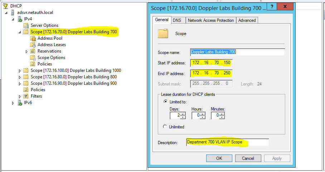
Task: Select Scope [172.16.70.0] Doppler Labs Building 700
Action: (x=74, y=32)
